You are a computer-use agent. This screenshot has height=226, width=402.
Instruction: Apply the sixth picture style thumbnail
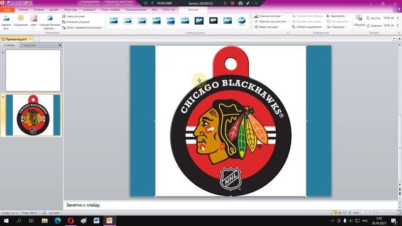[x=185, y=21]
